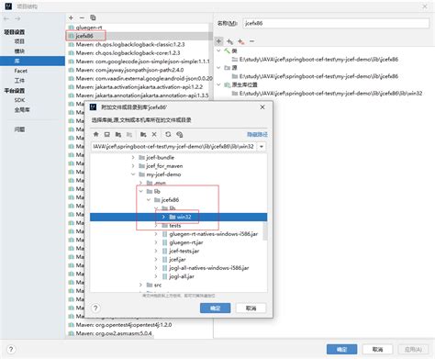Click the specify documentation URL plus icon

pos(229,41)
